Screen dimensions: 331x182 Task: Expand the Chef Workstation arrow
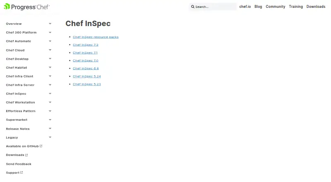(50, 102)
